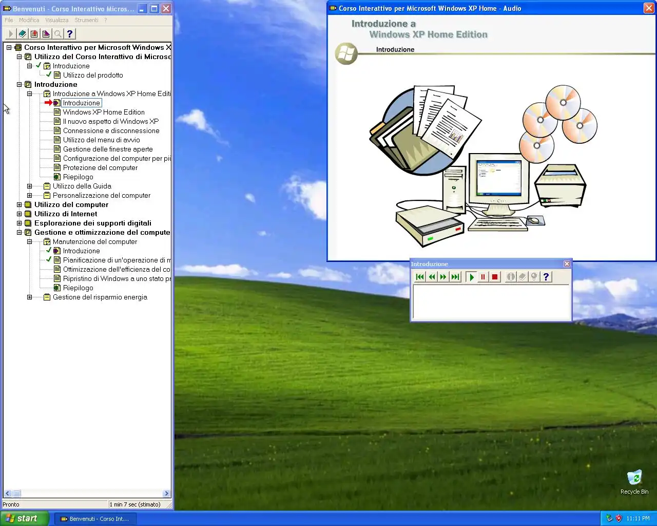The width and height of the screenshot is (657, 526).
Task: Select Ottimizzazione dell'efficienza lesson
Action: pyautogui.click(x=117, y=269)
